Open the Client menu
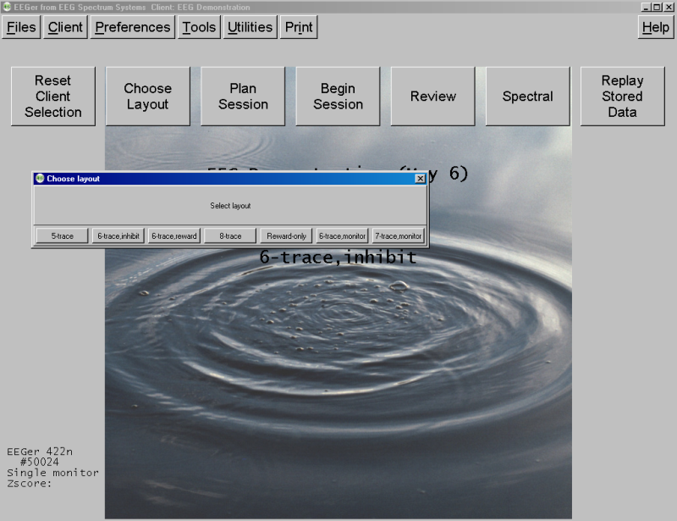677x521 pixels. point(65,27)
